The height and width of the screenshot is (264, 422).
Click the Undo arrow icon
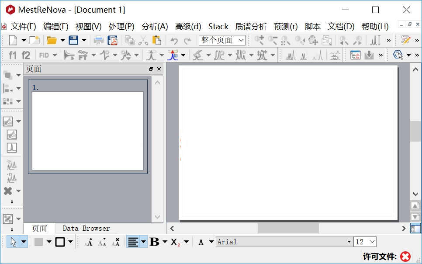point(174,41)
